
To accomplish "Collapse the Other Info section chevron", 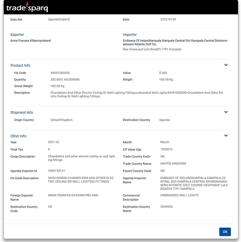I will point(226,136).
